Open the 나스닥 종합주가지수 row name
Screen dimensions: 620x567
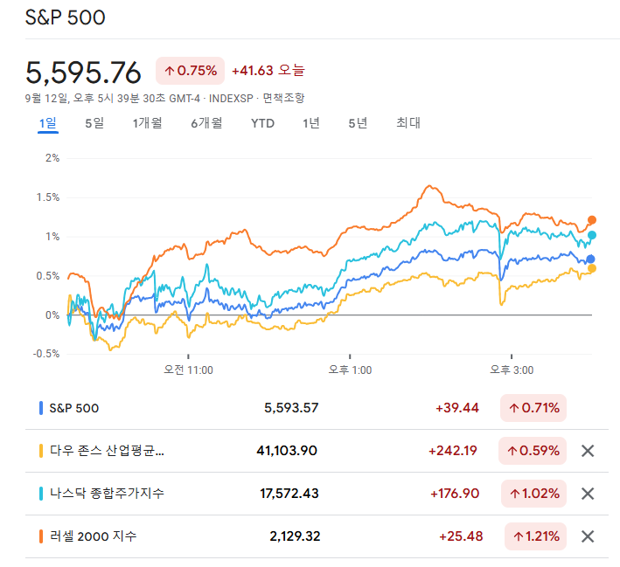pos(107,494)
